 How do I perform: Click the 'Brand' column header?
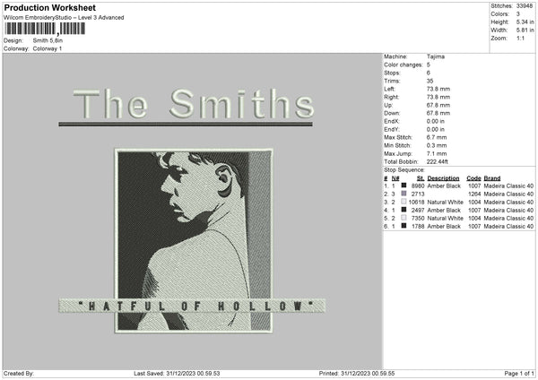coord(492,178)
